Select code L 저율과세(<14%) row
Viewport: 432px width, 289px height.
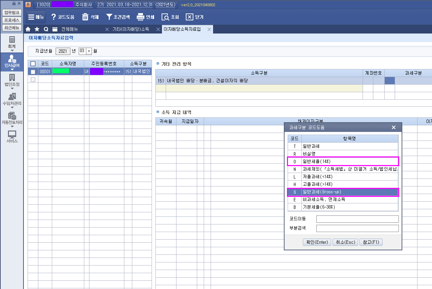(x=343, y=177)
